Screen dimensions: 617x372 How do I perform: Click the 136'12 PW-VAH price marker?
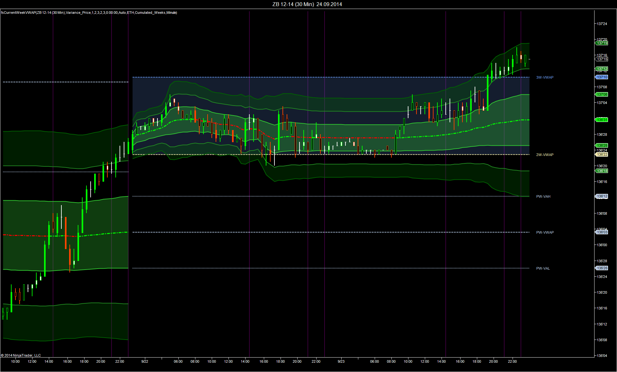[602, 196]
